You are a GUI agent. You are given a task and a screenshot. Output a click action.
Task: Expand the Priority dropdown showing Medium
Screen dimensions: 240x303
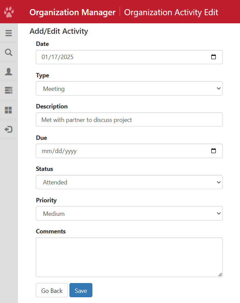129,213
